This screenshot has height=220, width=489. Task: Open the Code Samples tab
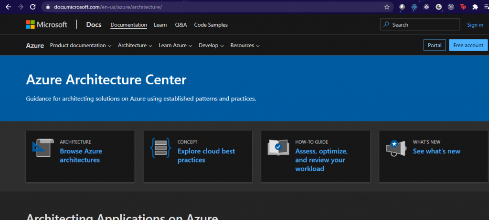coord(211,25)
